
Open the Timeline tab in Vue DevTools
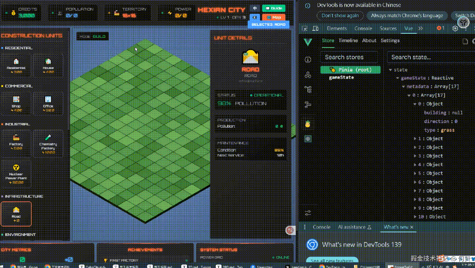click(x=348, y=40)
